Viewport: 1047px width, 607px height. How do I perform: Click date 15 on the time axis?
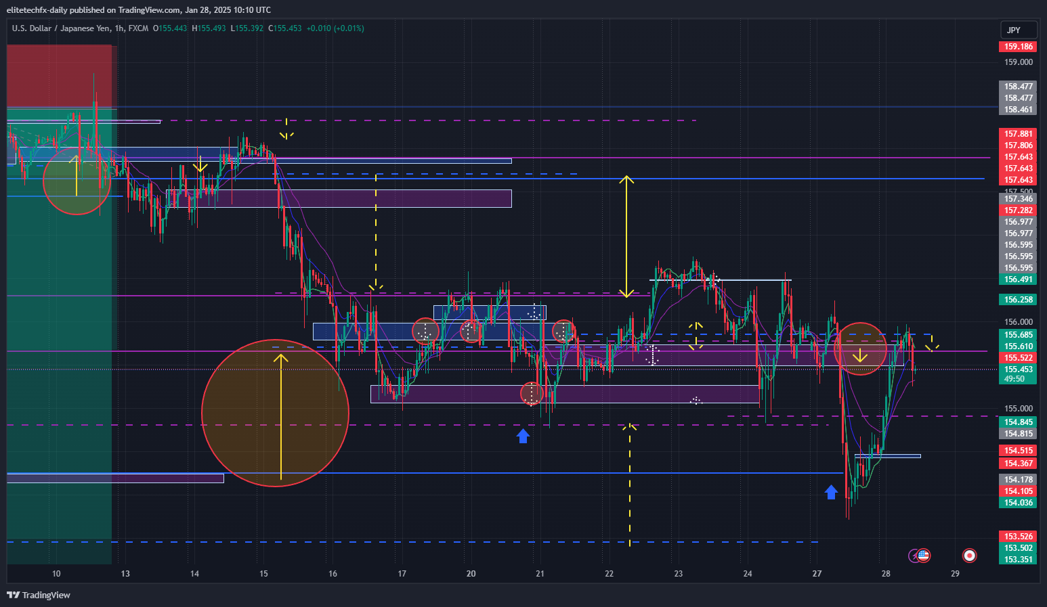click(263, 574)
